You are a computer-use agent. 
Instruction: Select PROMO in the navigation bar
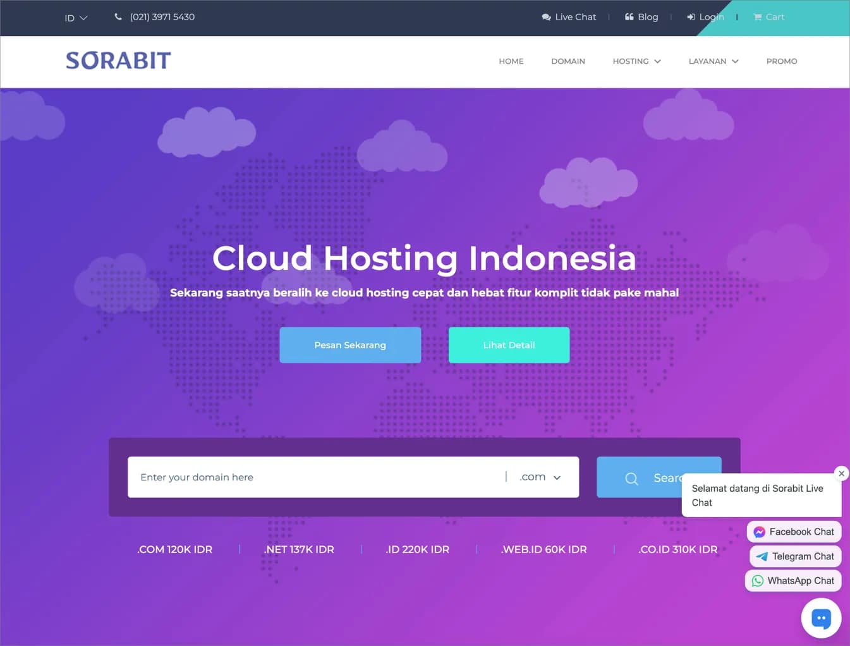[781, 61]
